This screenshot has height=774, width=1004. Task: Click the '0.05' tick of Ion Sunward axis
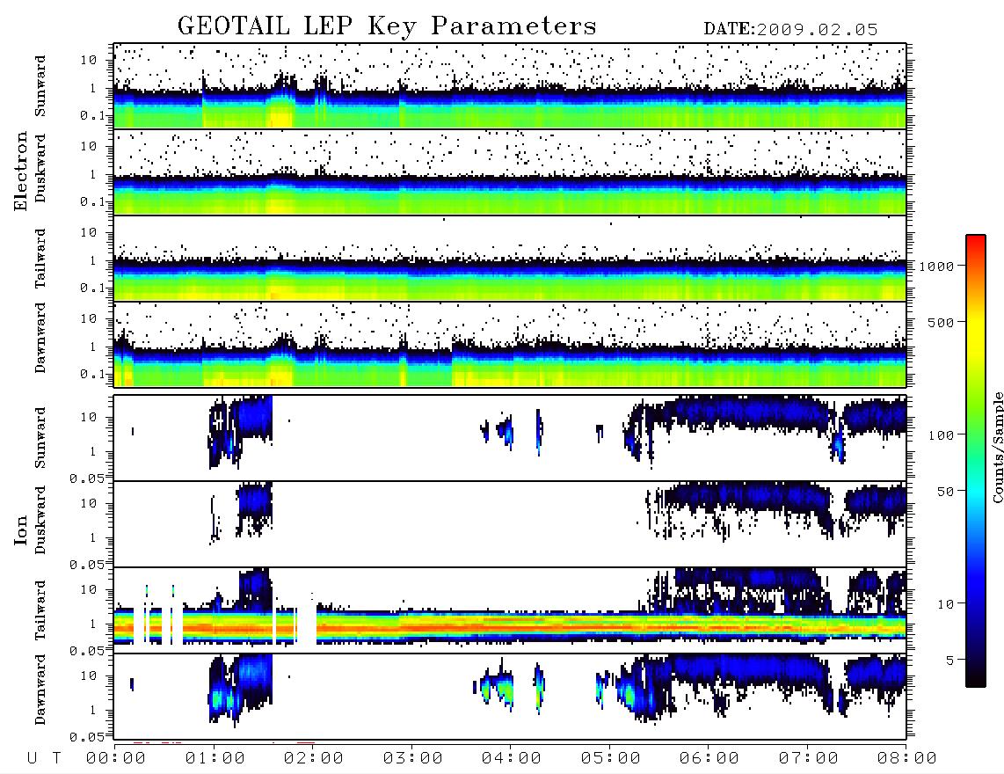(x=87, y=478)
